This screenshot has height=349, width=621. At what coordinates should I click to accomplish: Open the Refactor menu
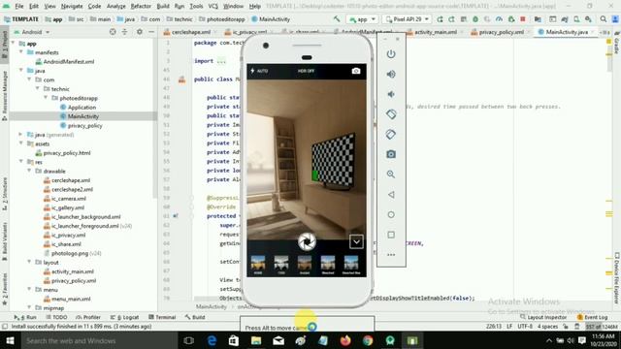click(x=141, y=7)
